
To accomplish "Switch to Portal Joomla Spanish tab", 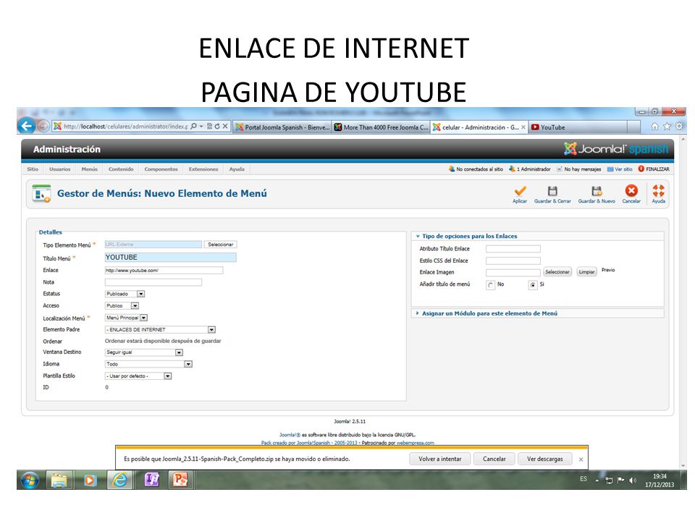I will (x=283, y=127).
